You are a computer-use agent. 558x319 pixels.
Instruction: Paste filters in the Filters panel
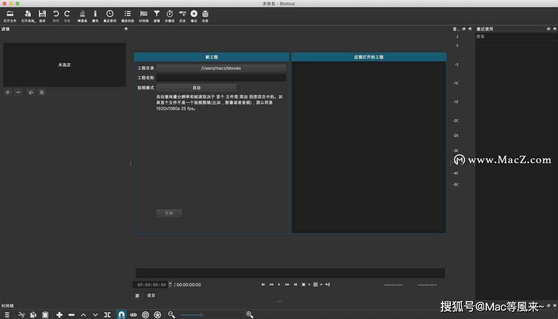point(41,92)
